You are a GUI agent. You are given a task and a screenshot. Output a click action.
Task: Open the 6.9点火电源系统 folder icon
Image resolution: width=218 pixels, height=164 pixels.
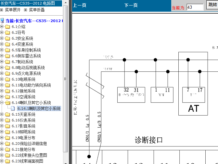click(x=7, y=73)
